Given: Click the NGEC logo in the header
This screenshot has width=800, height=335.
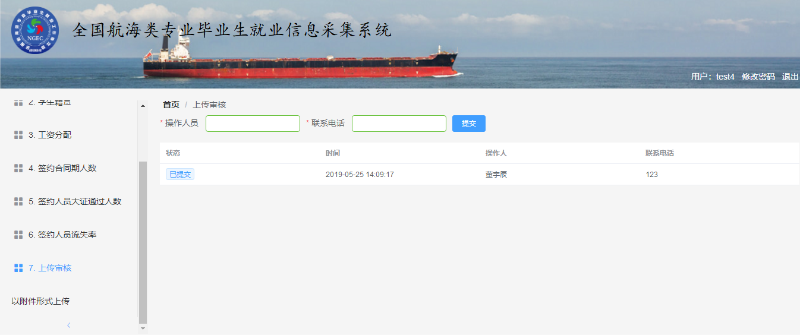Looking at the screenshot, I should coord(35,30).
